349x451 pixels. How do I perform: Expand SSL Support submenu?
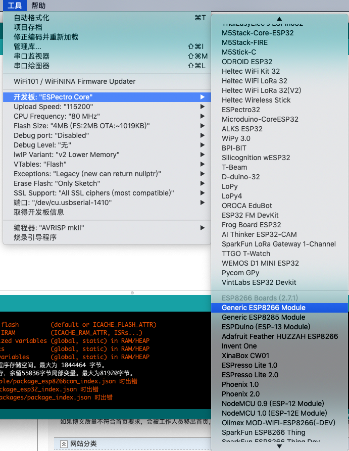(x=107, y=193)
